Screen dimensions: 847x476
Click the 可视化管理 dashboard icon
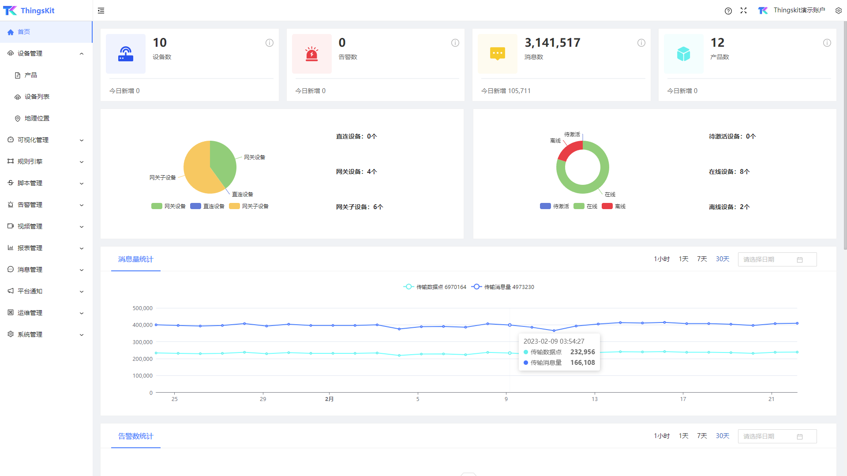pyautogui.click(x=11, y=140)
